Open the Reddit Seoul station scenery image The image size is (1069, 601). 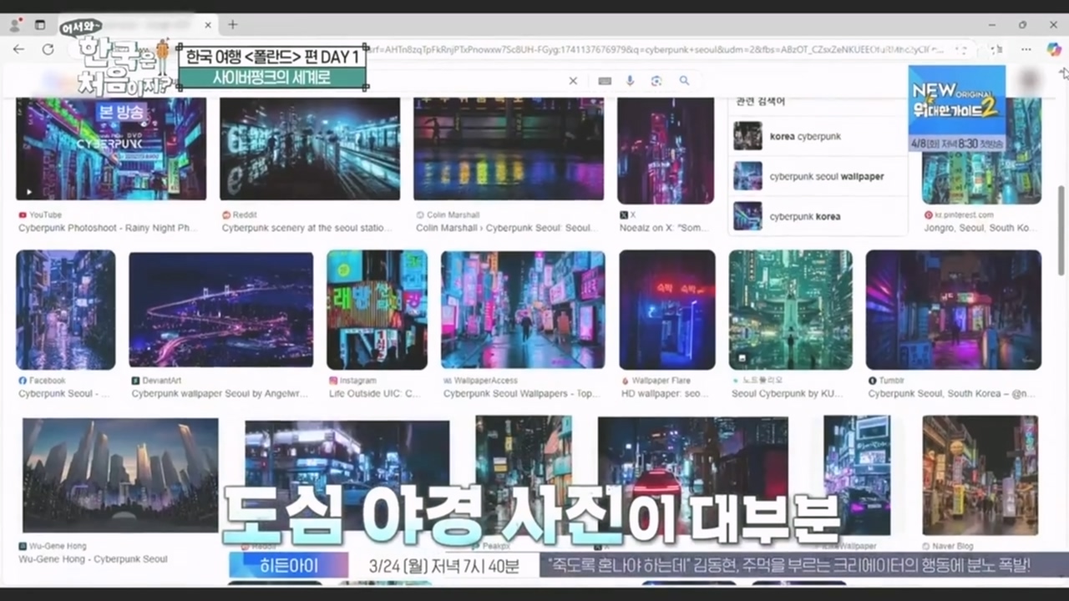(x=310, y=149)
